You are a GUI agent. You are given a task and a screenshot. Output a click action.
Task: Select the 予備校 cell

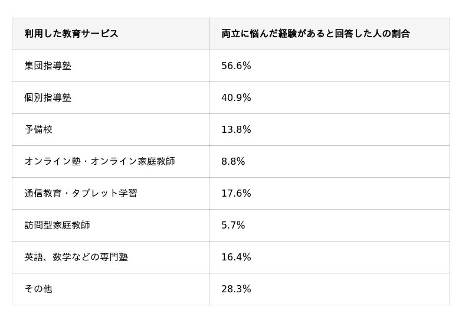tap(38, 129)
